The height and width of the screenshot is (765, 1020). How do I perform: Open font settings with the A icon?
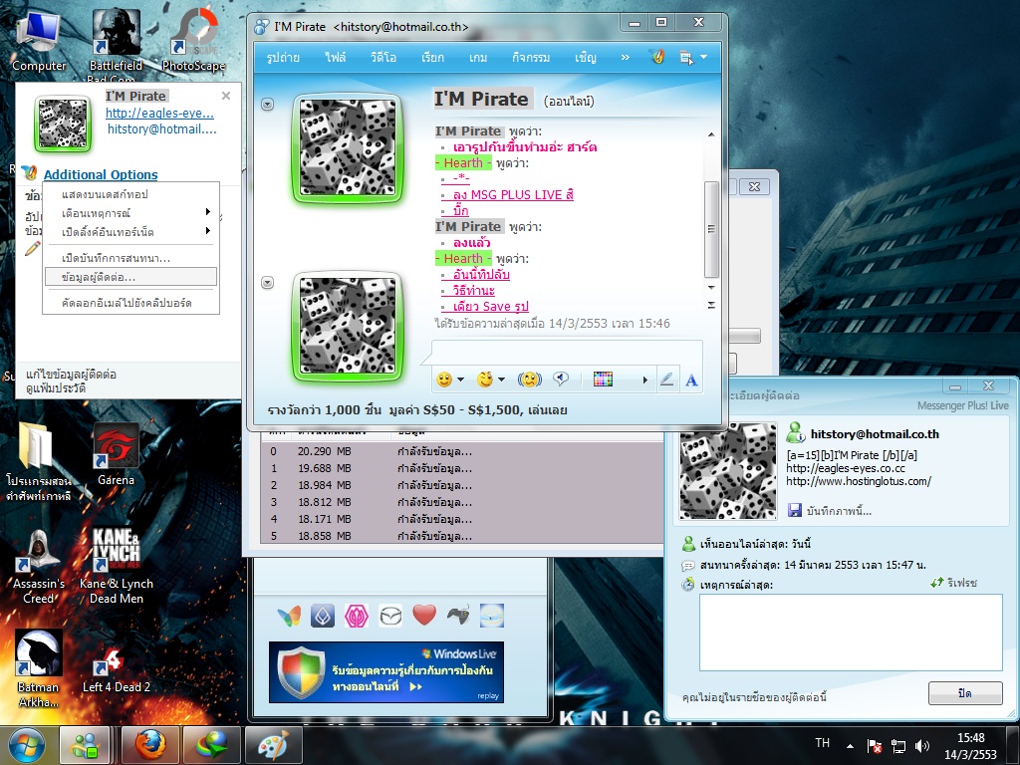point(691,380)
